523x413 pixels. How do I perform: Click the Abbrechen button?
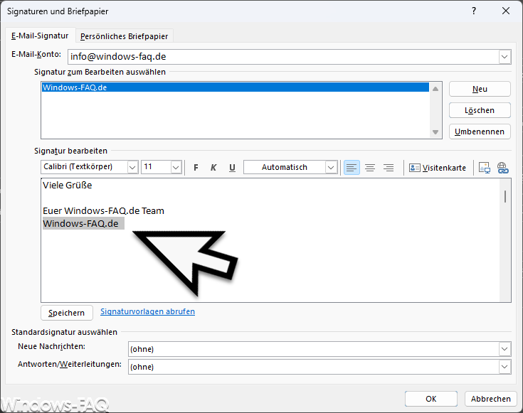[x=491, y=399]
